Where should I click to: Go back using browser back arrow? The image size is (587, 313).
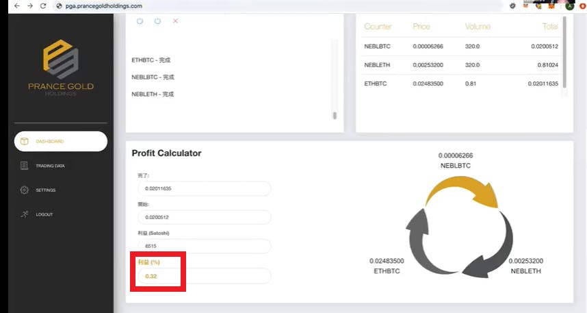pyautogui.click(x=7, y=5)
